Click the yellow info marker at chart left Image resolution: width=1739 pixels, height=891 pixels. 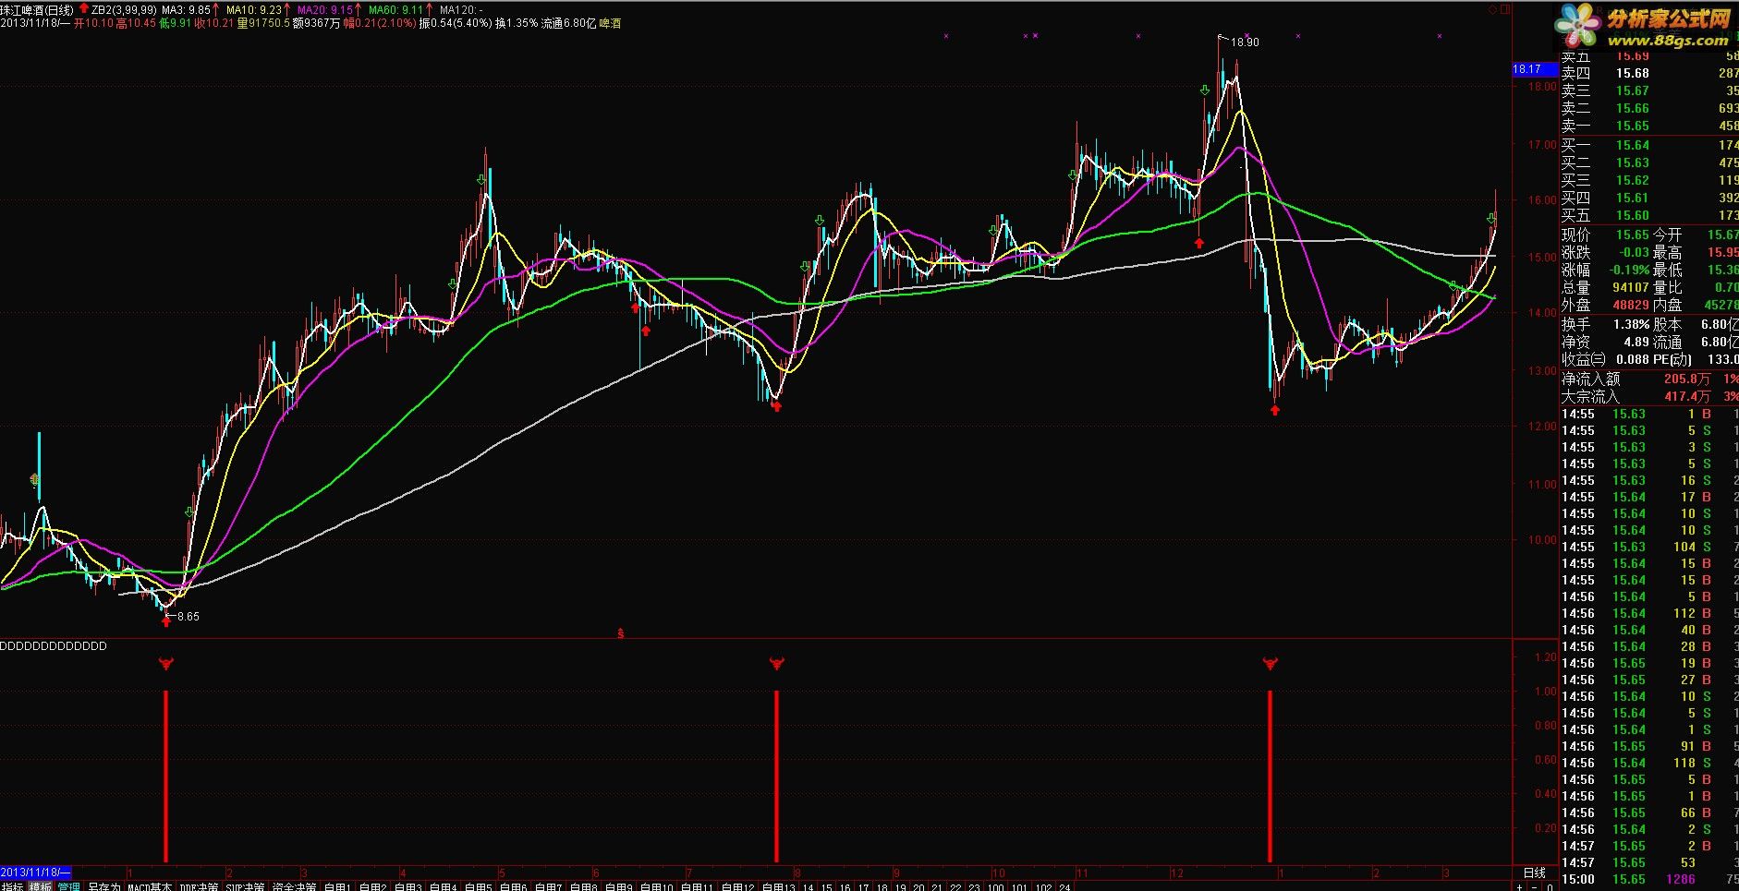35,479
